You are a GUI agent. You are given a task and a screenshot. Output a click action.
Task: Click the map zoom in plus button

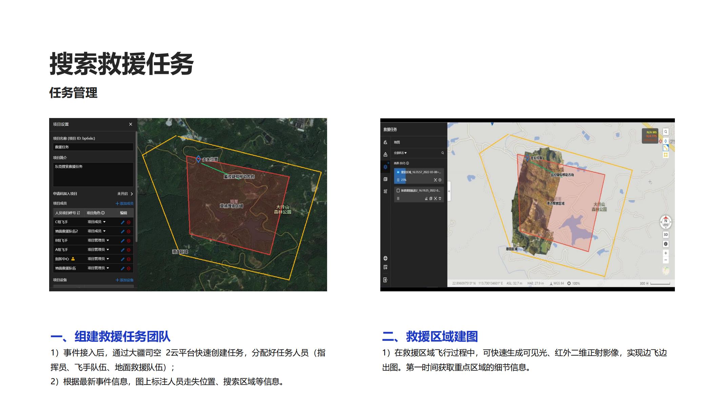(x=666, y=253)
